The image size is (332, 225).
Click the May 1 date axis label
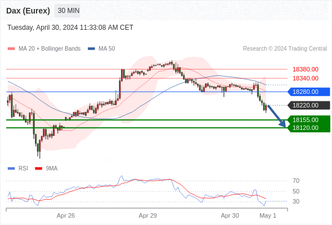coord(268,215)
